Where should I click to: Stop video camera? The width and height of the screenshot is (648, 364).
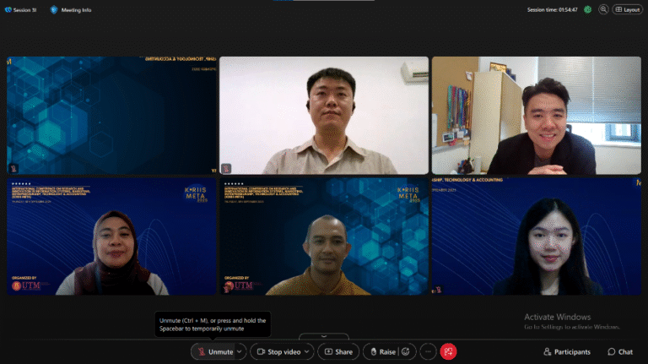pyautogui.click(x=278, y=351)
